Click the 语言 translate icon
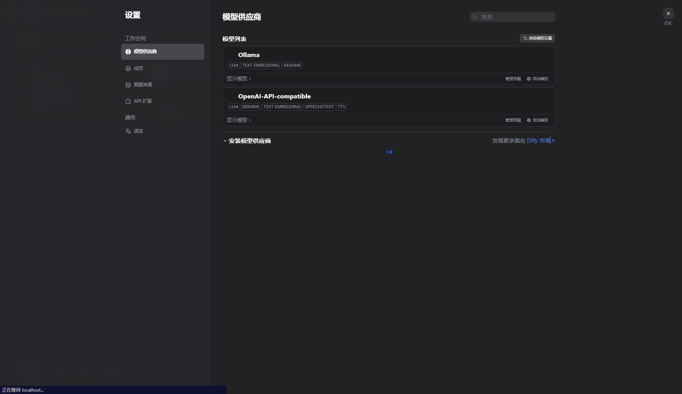 click(128, 131)
